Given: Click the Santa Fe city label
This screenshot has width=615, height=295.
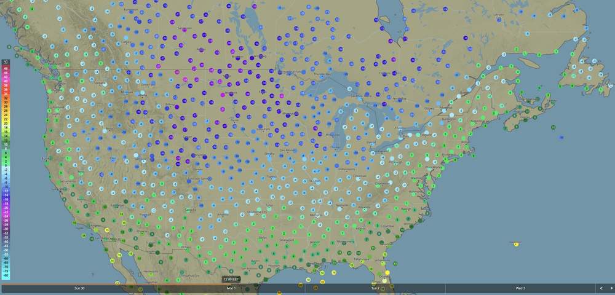Looking at the screenshot, I should (x=190, y=210).
